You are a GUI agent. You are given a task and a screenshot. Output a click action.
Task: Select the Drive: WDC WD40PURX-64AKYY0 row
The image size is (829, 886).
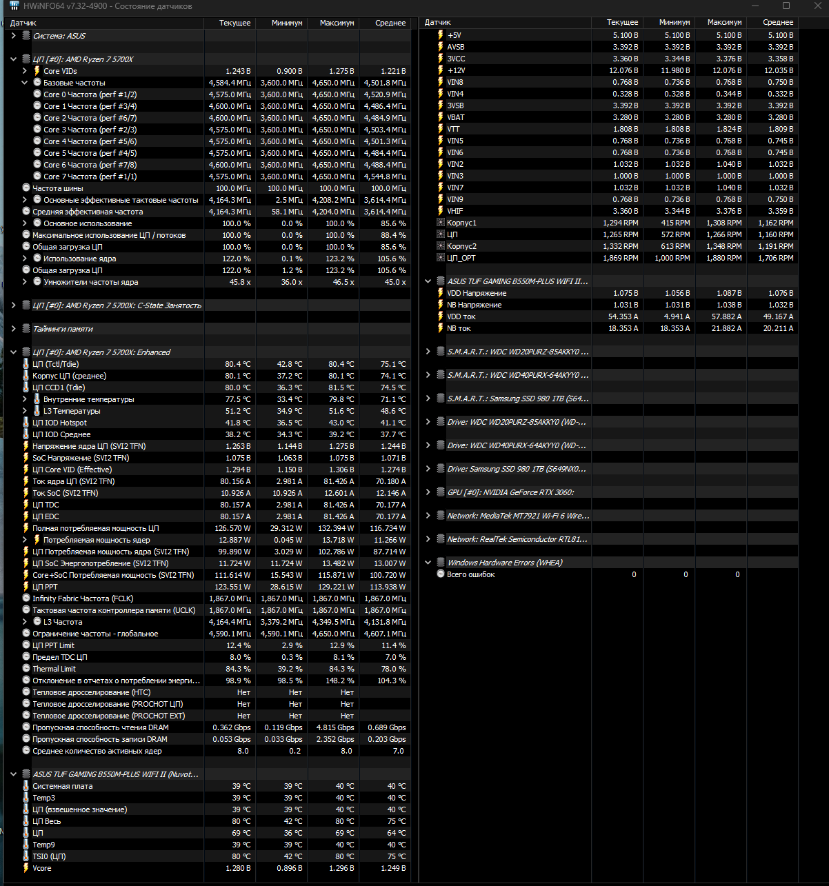(608, 445)
